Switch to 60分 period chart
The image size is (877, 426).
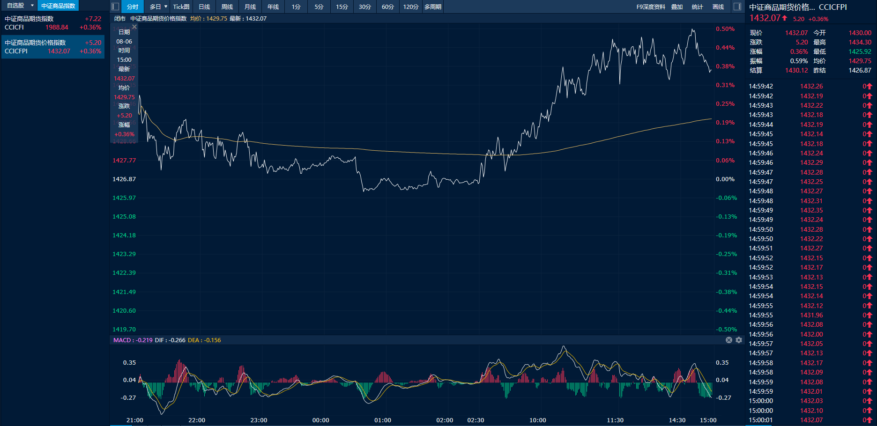387,7
